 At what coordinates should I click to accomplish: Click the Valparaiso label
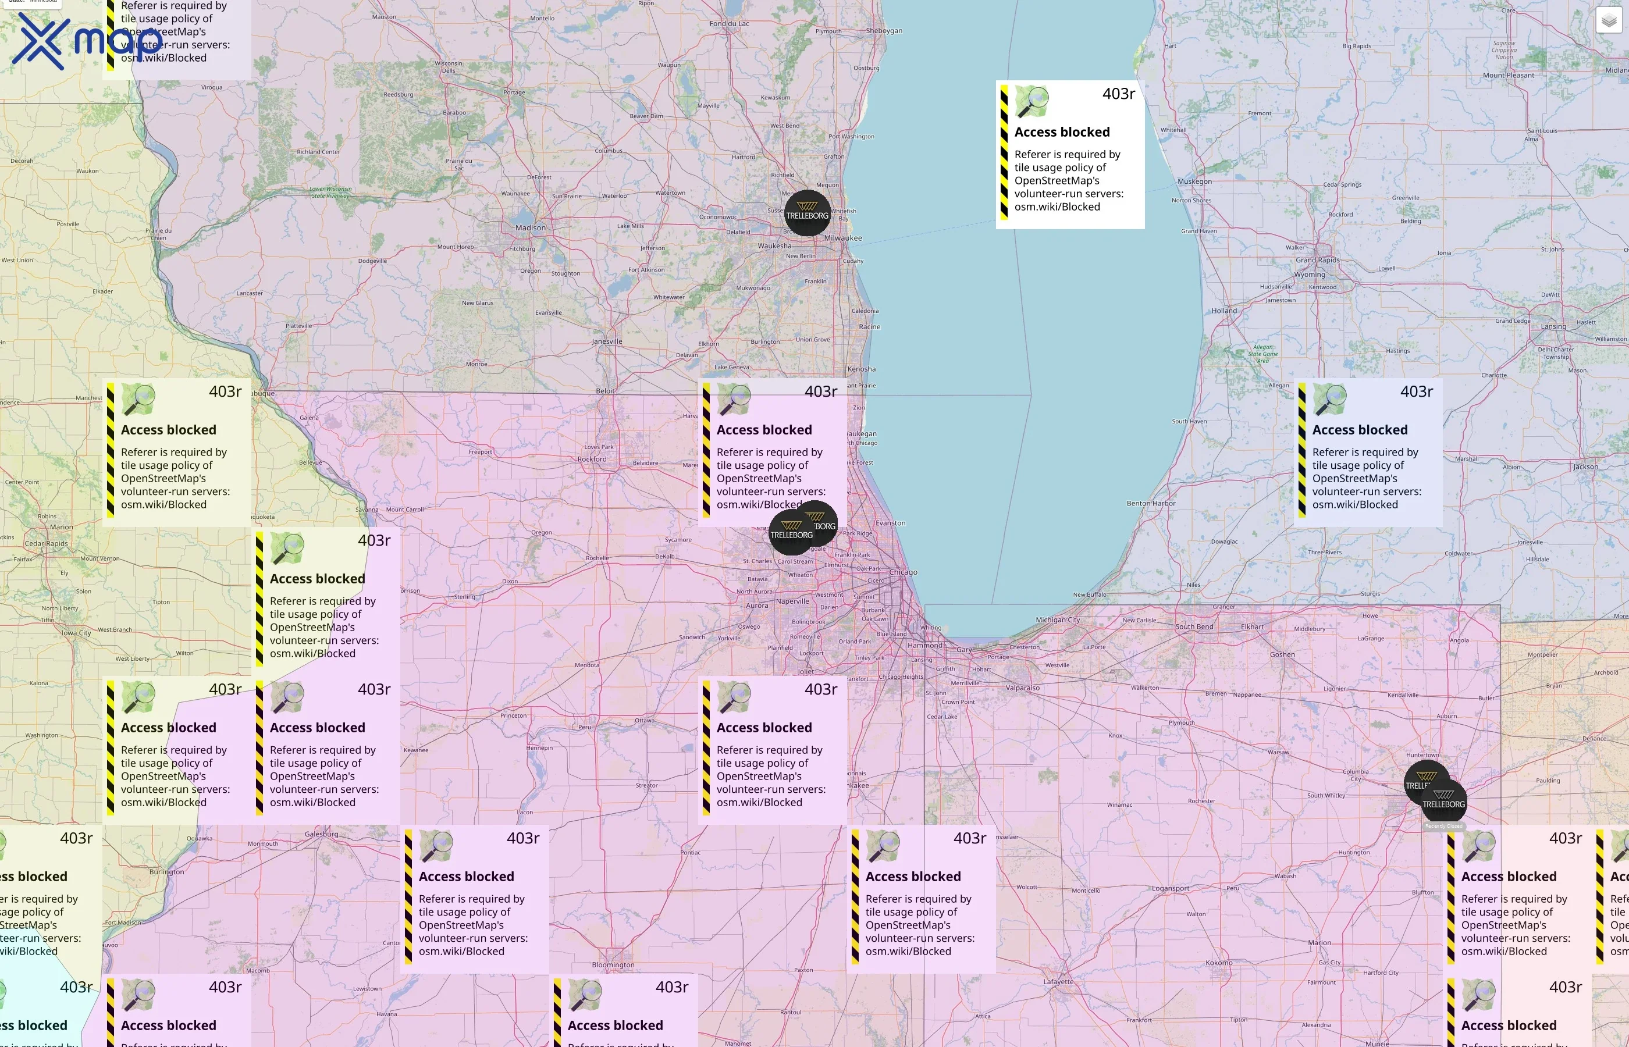coord(1023,688)
